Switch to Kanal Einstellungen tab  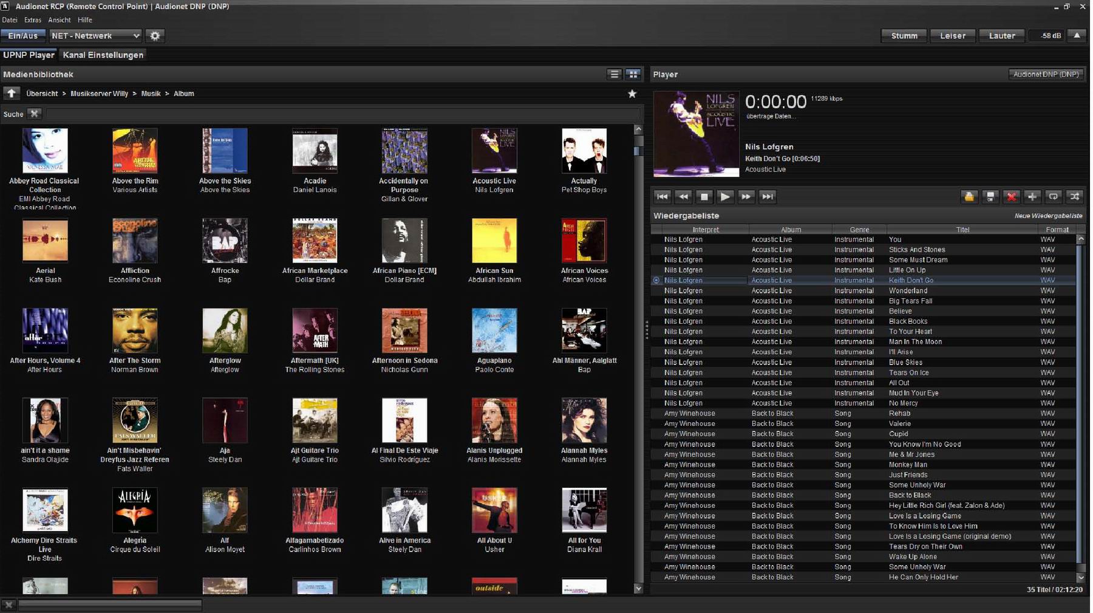(x=103, y=55)
